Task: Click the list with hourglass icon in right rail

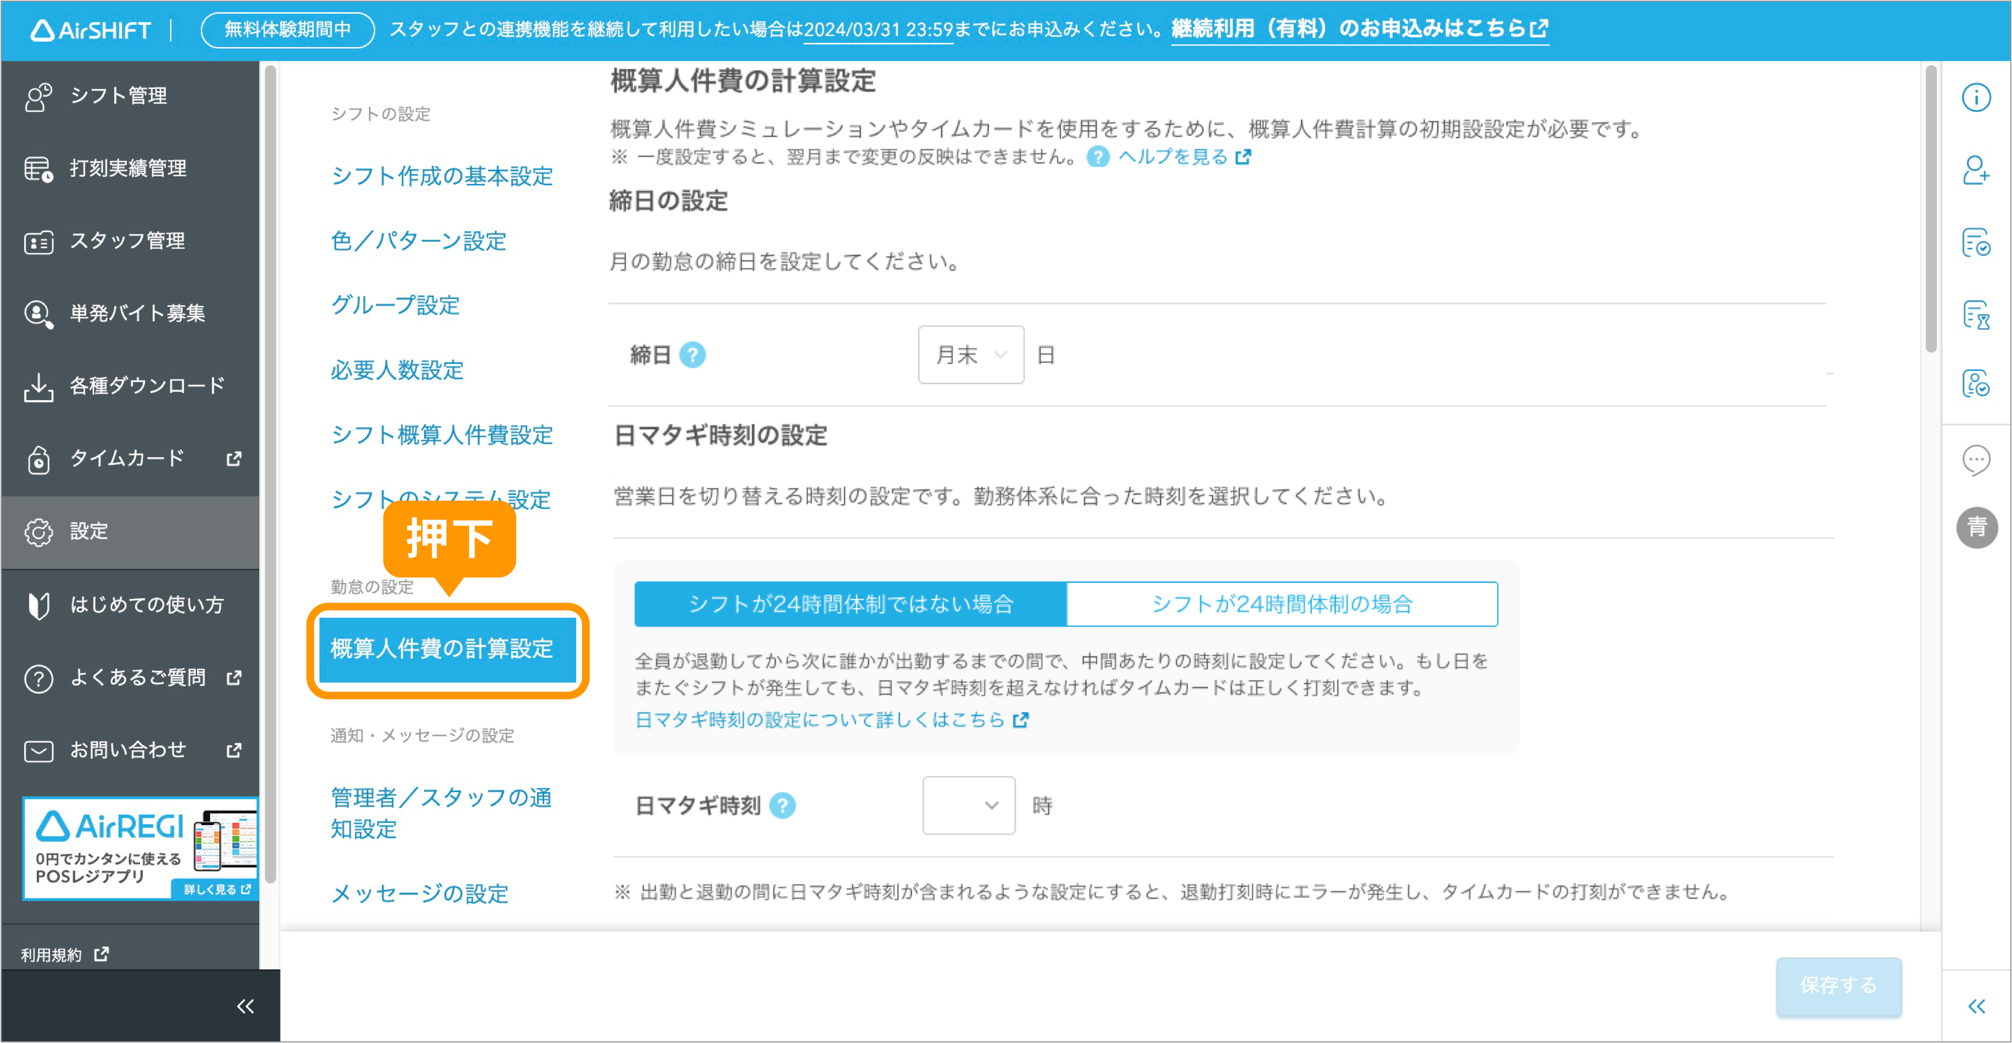Action: tap(1976, 315)
